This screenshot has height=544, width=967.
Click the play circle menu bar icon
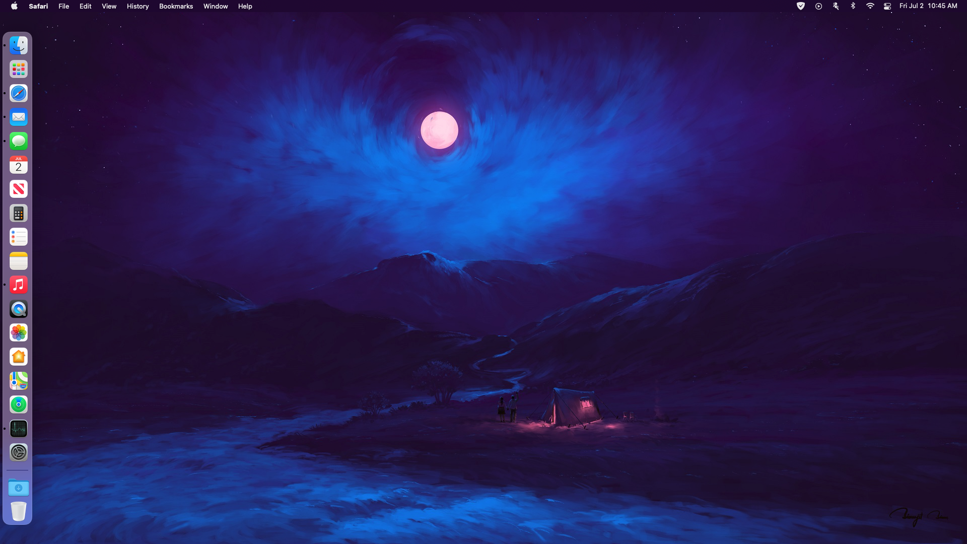(x=818, y=6)
